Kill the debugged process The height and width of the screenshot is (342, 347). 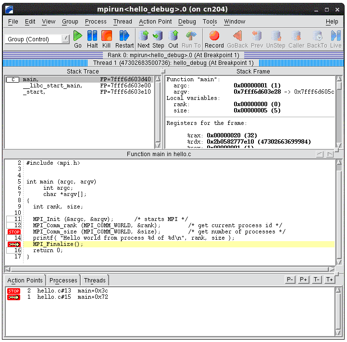pos(106,39)
